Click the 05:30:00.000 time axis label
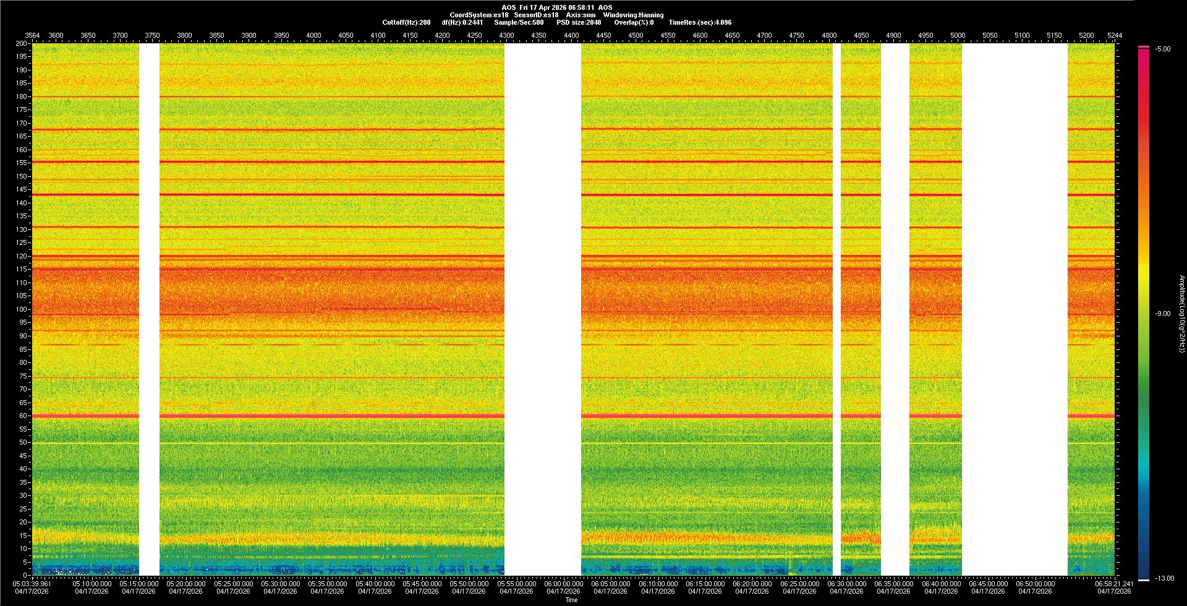1187x606 pixels. click(x=280, y=584)
